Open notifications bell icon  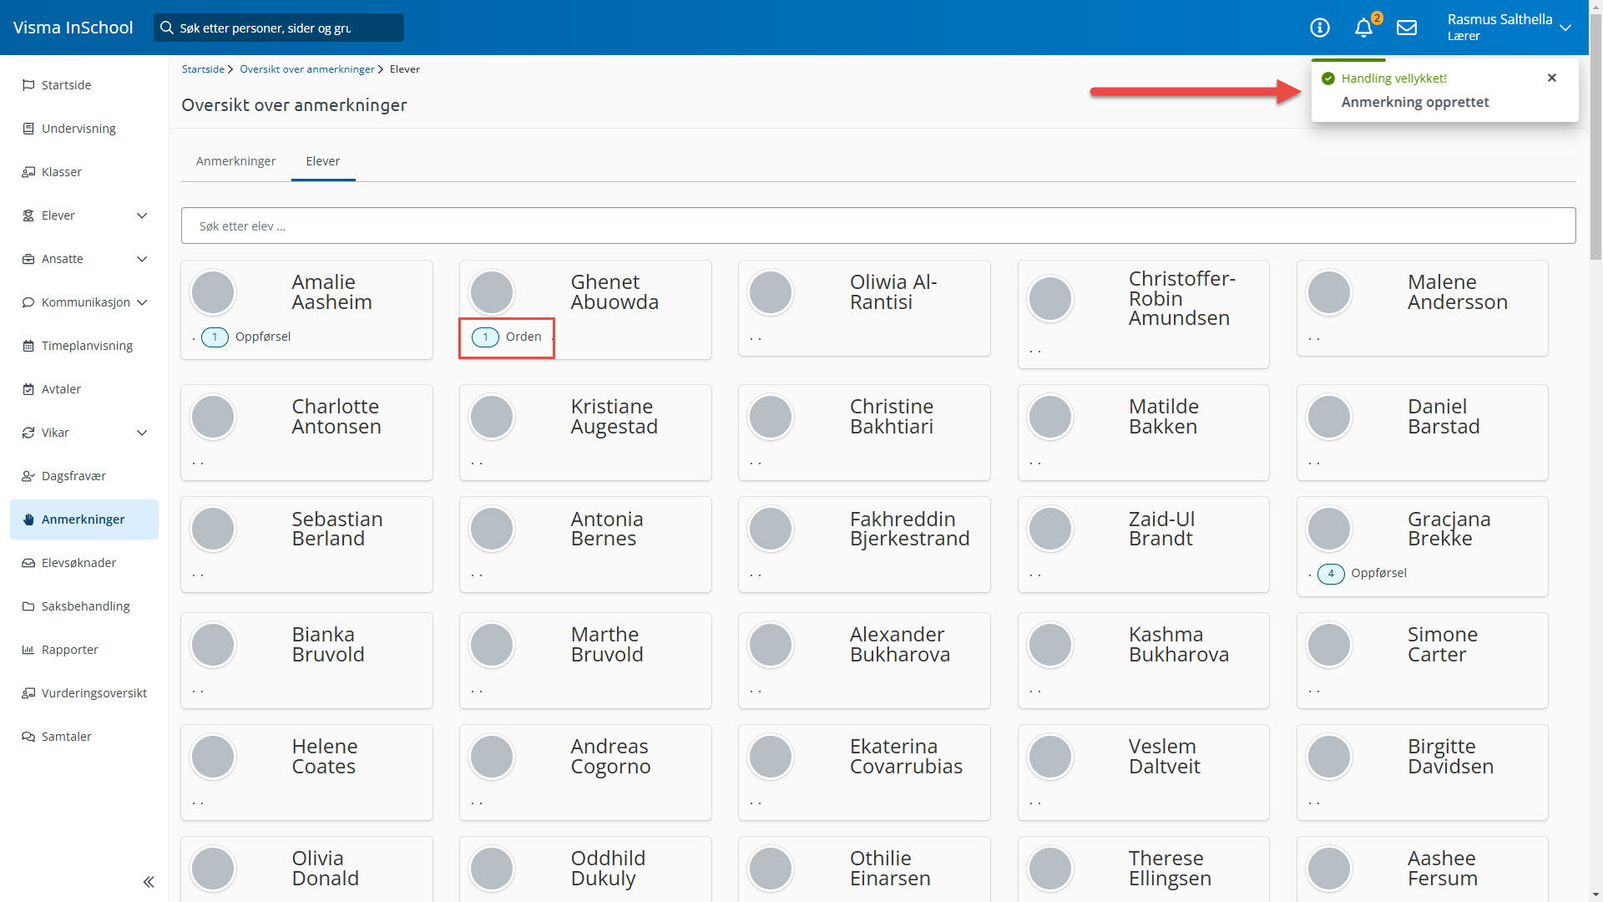[x=1363, y=28]
